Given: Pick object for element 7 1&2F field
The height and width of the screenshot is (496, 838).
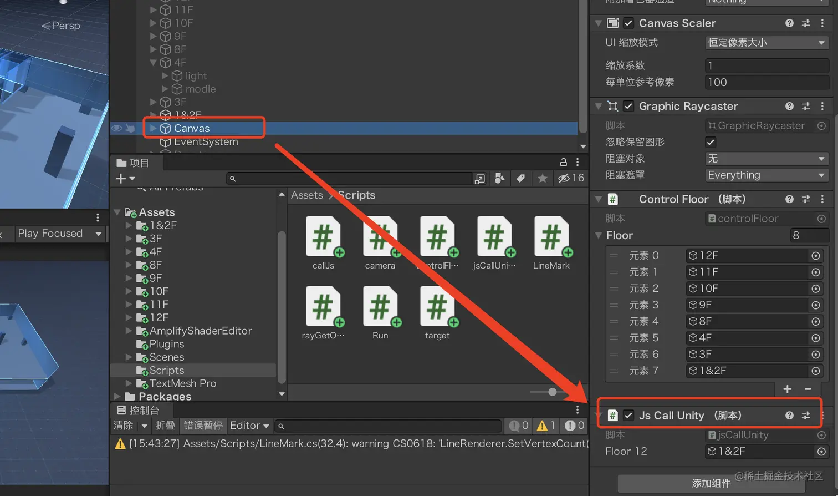Looking at the screenshot, I should (x=816, y=371).
